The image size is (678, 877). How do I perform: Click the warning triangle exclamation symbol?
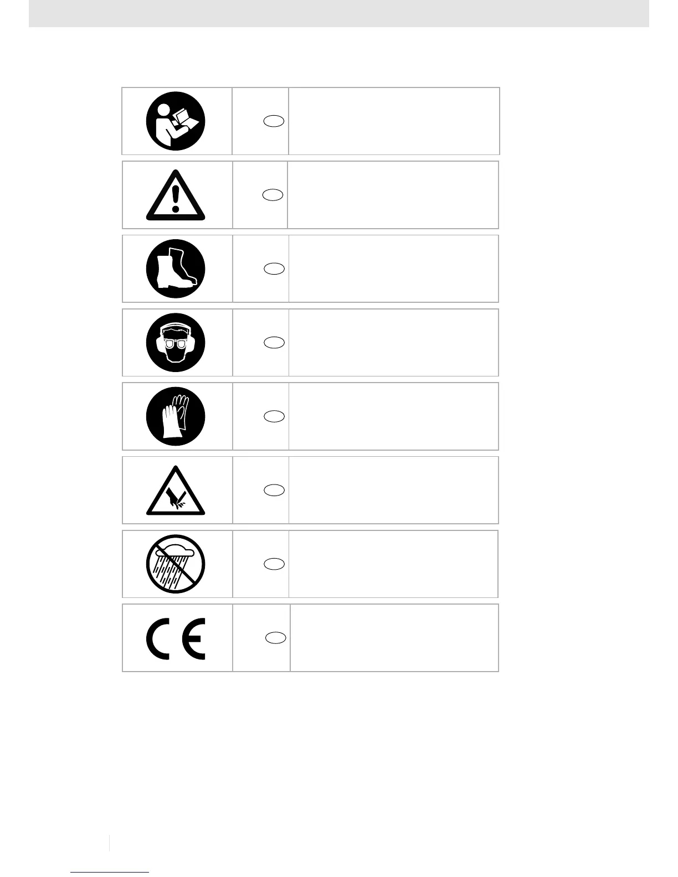pos(176,195)
